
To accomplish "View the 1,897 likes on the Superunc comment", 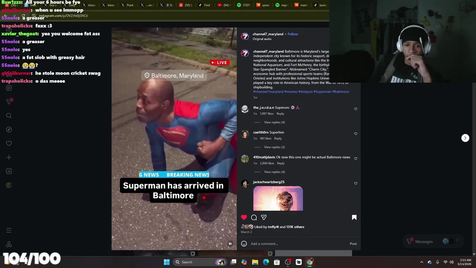I will pos(267,114).
